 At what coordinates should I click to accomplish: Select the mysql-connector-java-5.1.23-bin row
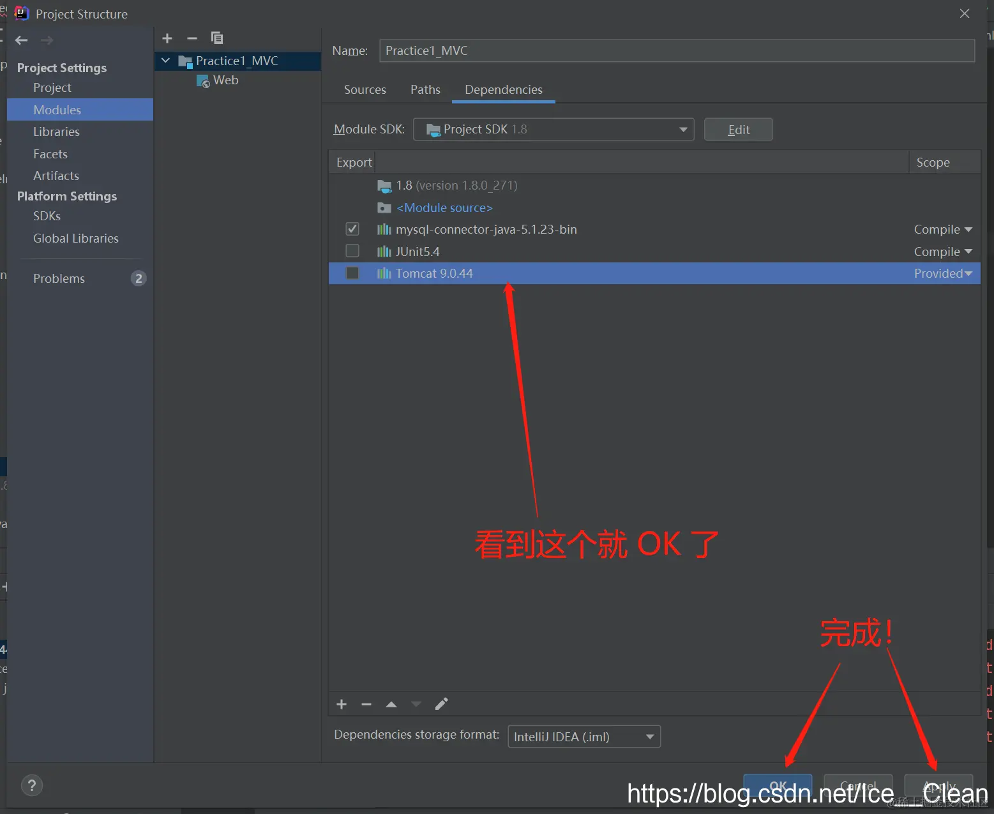click(x=654, y=230)
